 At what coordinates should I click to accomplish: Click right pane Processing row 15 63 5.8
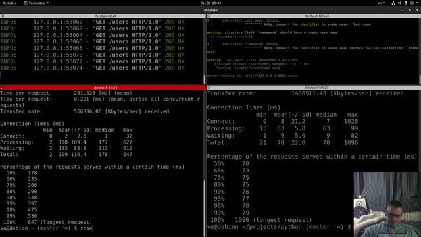click(x=282, y=128)
